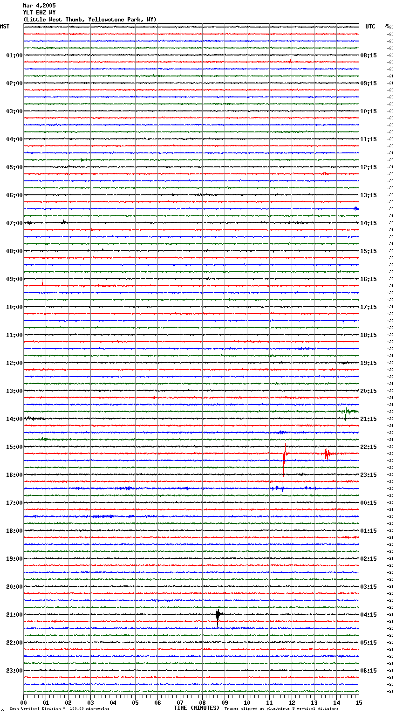
Task: Click the 20:15 UTC time label
Action: [369, 391]
